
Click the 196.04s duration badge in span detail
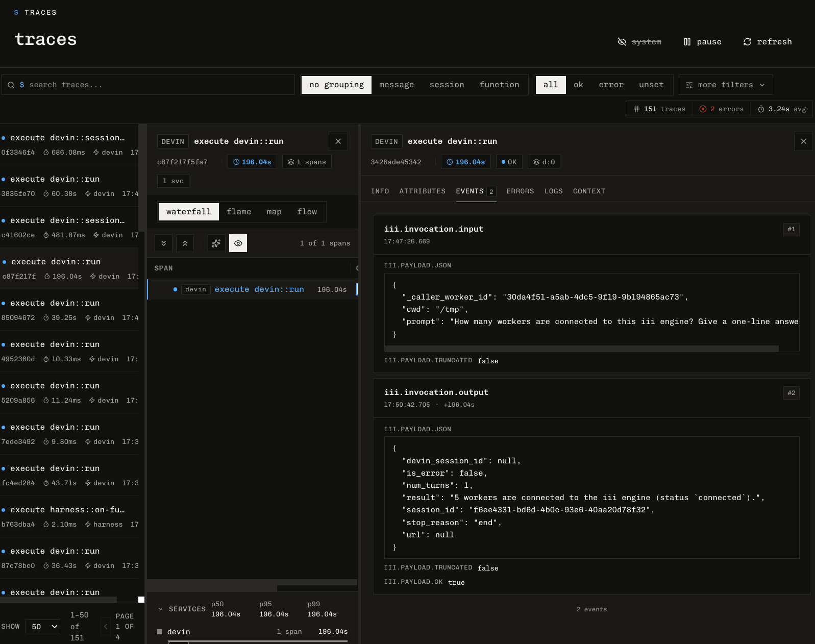[x=466, y=162]
